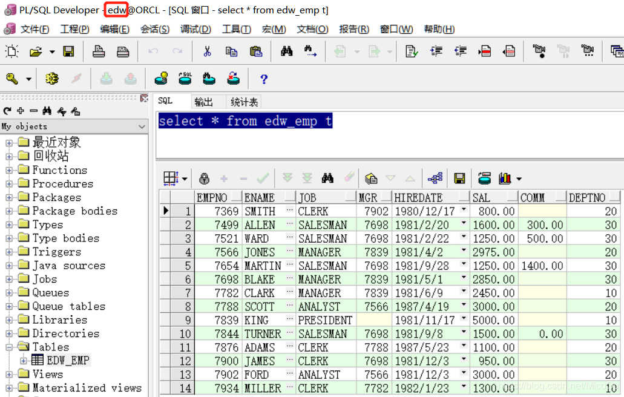Image resolution: width=624 pixels, height=397 pixels.
Task: Click the DEPTNO column header
Action: click(x=593, y=197)
